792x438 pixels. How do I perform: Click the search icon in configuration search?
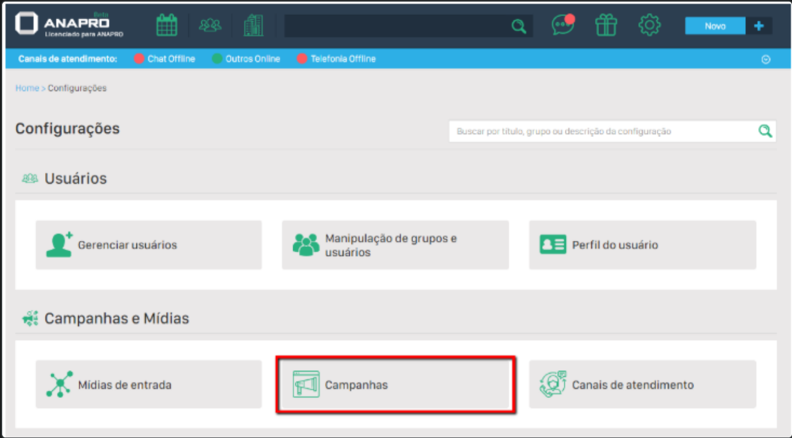[x=765, y=131]
